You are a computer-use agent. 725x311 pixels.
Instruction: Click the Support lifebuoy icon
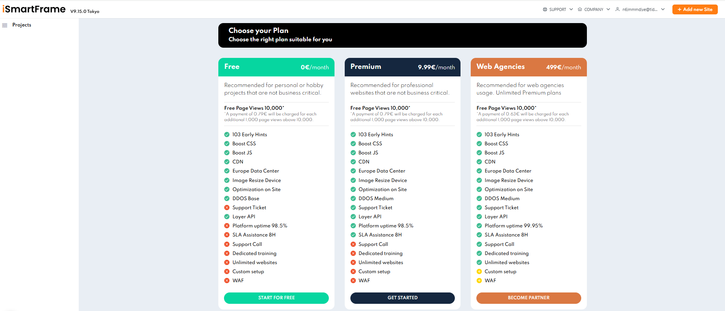545,9
